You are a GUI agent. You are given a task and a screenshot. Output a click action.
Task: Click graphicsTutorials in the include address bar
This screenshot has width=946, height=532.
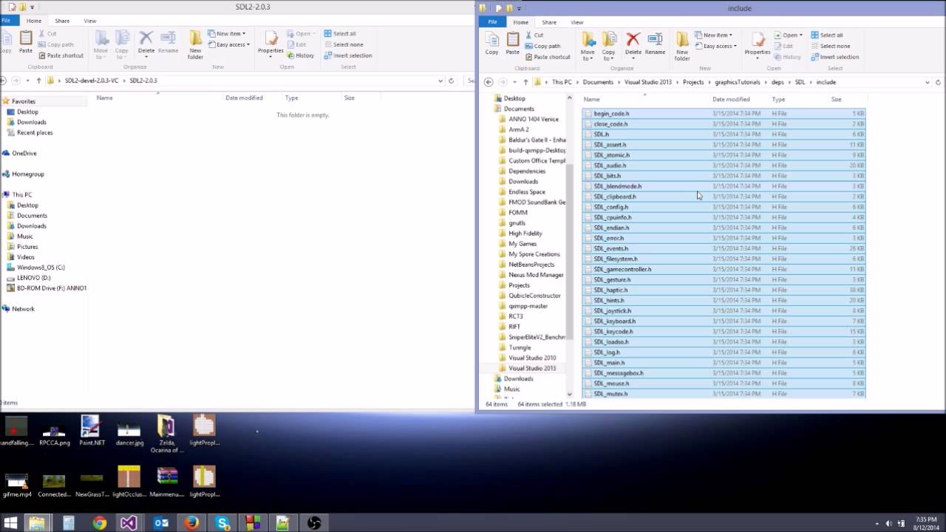click(737, 82)
